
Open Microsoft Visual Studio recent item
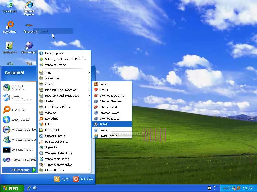pyautogui.click(x=19, y=160)
